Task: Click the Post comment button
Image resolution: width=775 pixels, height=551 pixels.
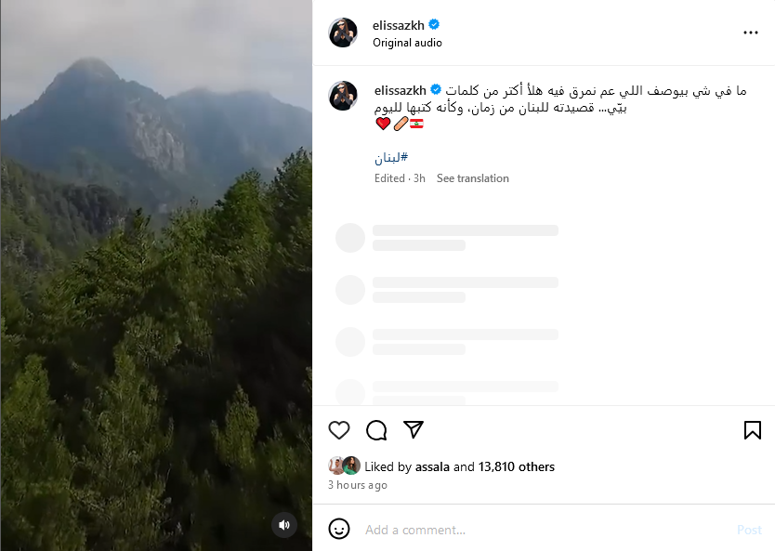Action: pyautogui.click(x=749, y=530)
